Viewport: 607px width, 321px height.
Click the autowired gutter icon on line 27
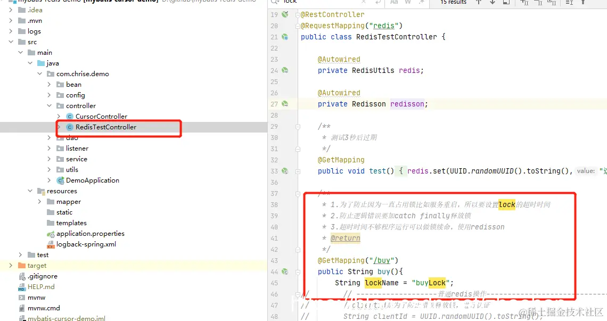(285, 104)
